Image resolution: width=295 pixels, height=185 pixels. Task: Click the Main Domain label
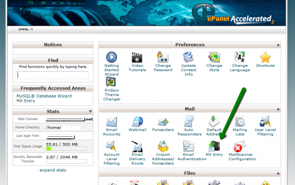coord(28,119)
